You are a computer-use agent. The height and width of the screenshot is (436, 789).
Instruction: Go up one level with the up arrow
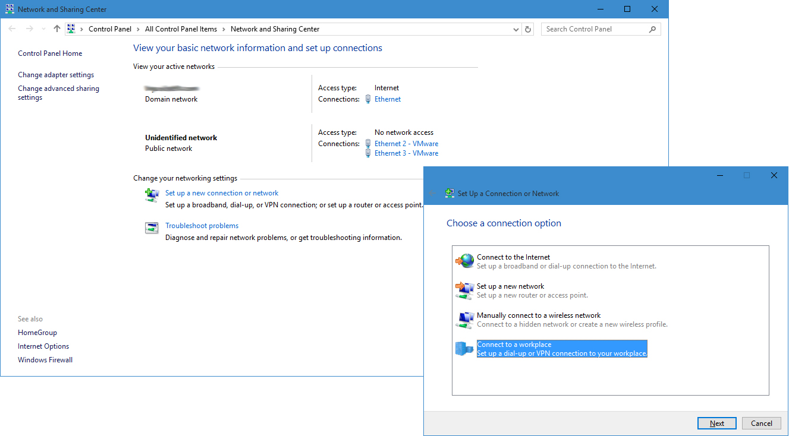pyautogui.click(x=57, y=29)
